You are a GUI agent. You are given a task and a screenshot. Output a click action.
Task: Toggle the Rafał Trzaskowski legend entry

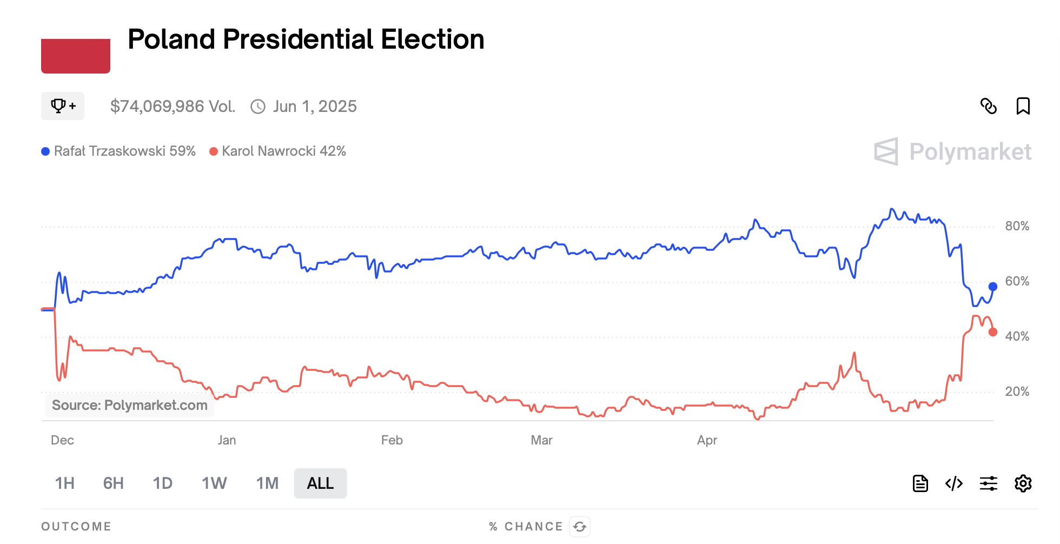pyautogui.click(x=118, y=151)
